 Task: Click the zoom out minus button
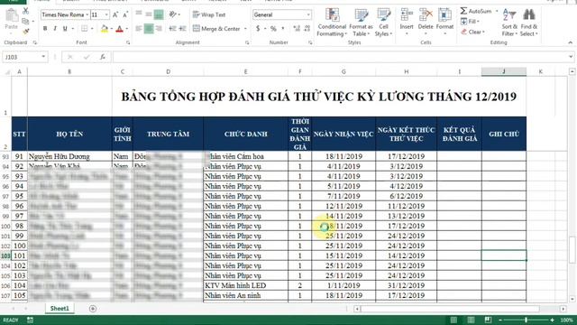(x=500, y=320)
